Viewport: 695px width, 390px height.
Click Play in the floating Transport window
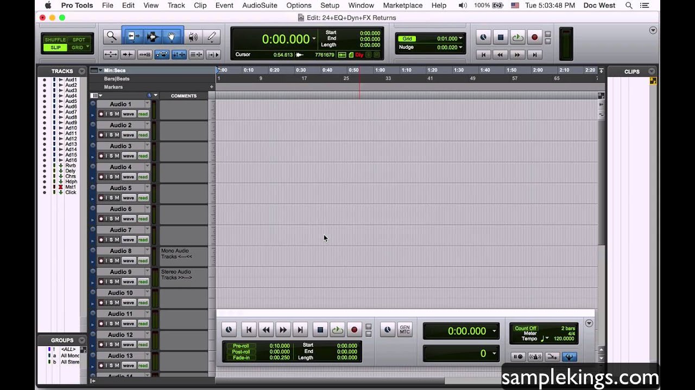337,330
